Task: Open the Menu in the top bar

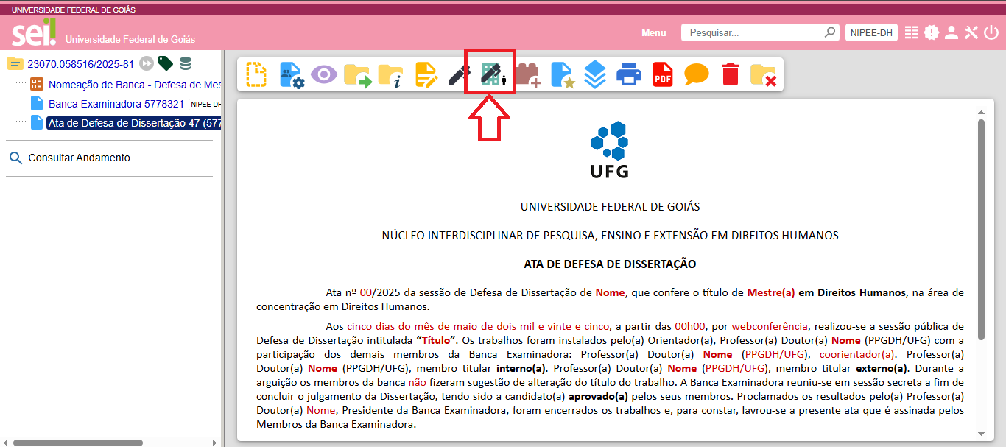Action: pyautogui.click(x=653, y=32)
